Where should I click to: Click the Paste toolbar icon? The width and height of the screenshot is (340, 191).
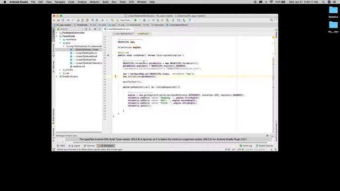pyautogui.click(x=87, y=20)
